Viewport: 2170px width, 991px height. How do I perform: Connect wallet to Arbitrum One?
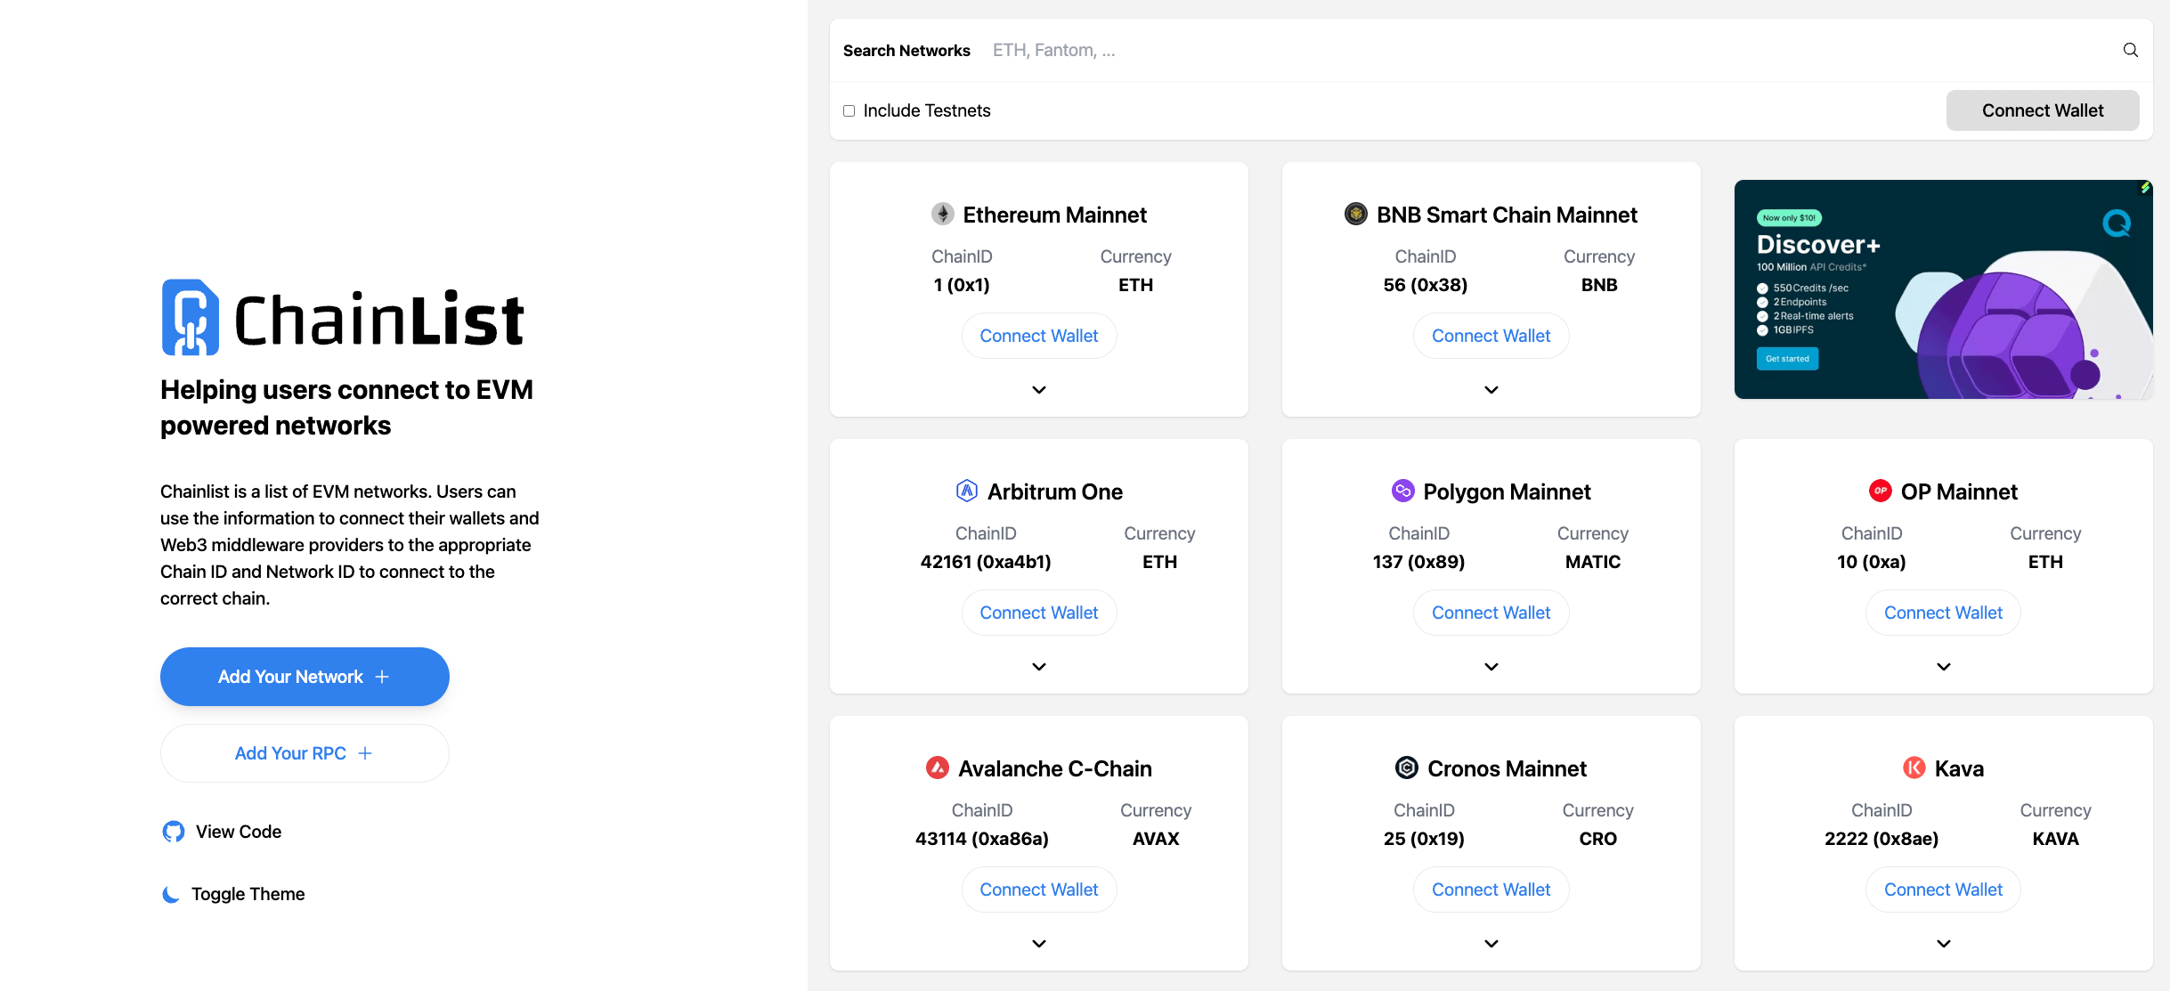pyautogui.click(x=1039, y=613)
